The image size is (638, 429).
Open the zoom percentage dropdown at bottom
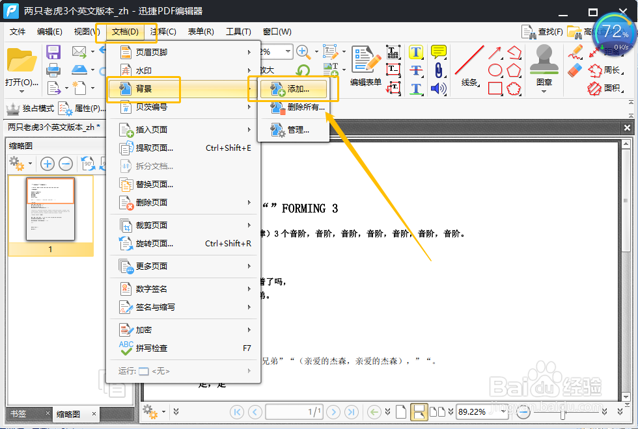point(482,411)
